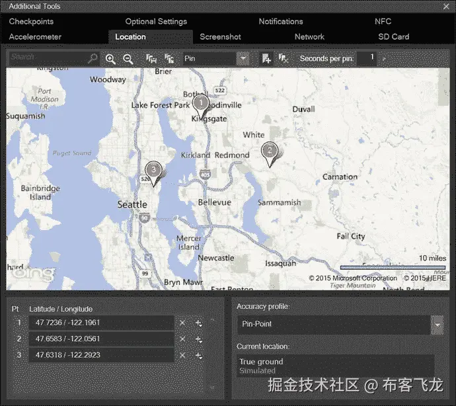The width and height of the screenshot is (456, 406).
Task: Select the 47.6318 / -122.2923 coordinate field
Action: [102, 355]
